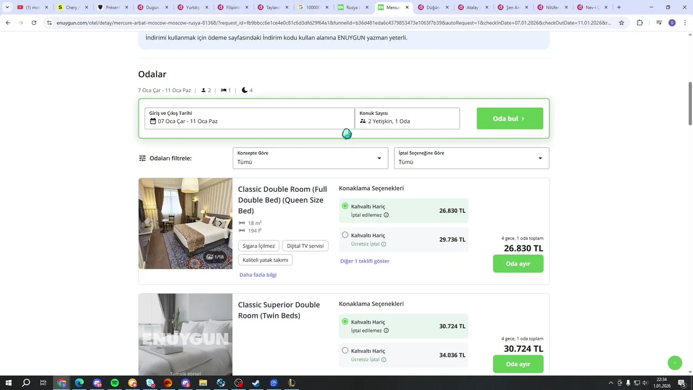693x390 pixels.
Task: Close the active Mercure tab
Action: click(407, 8)
